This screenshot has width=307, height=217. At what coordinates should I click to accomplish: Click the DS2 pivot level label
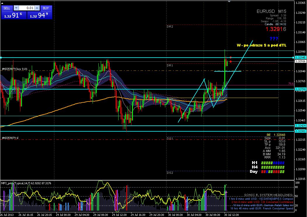click(170, 173)
